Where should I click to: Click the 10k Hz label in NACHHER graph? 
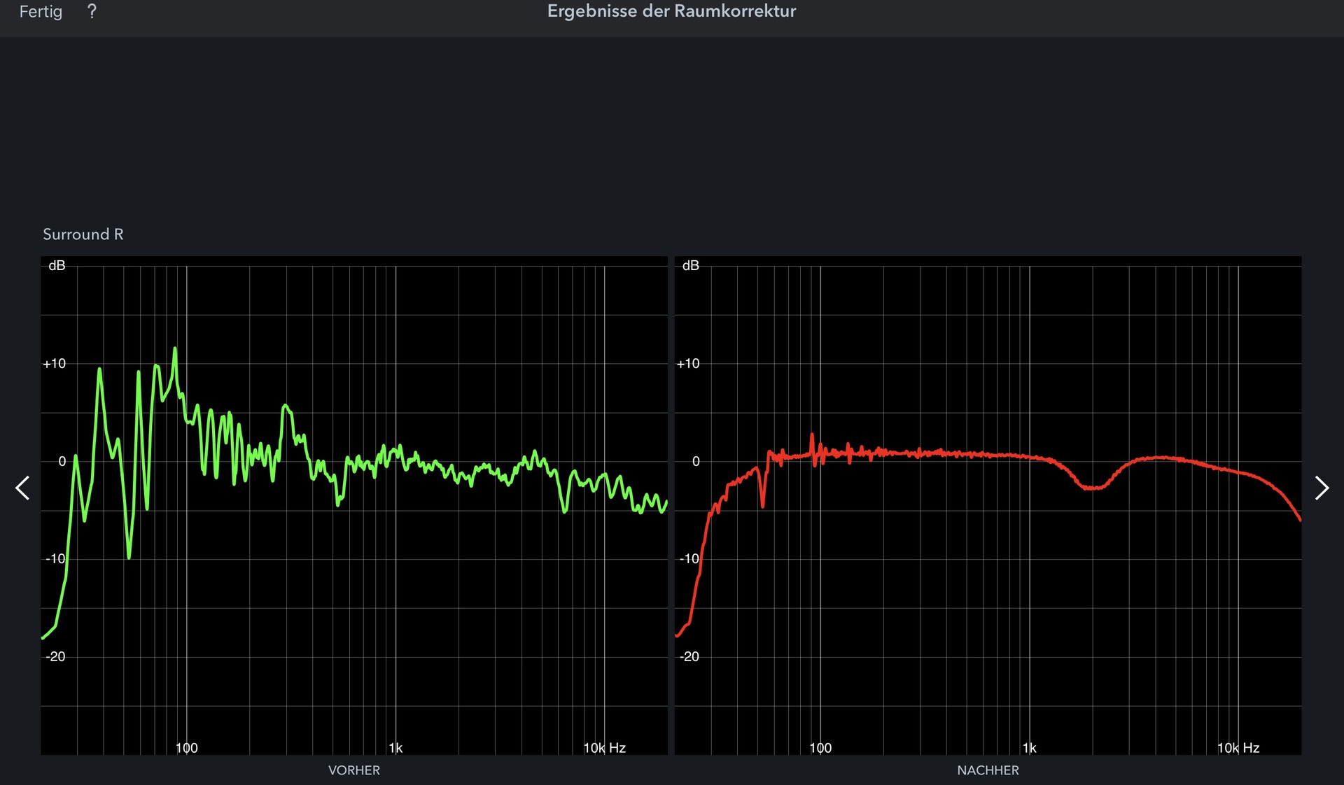(1238, 748)
